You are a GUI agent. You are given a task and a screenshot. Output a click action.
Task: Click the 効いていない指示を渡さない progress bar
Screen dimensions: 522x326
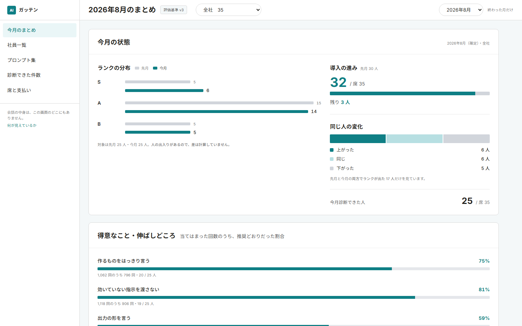(294, 297)
